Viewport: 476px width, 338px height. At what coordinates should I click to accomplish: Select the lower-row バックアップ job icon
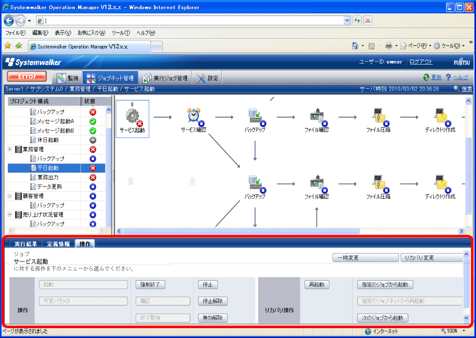tap(256, 184)
